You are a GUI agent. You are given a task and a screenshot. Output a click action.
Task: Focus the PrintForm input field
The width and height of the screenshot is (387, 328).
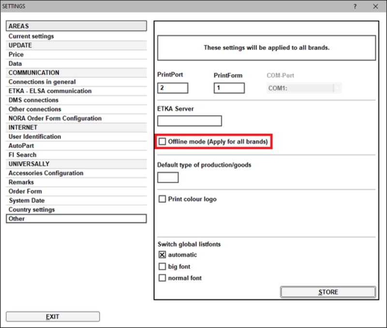[x=229, y=88]
